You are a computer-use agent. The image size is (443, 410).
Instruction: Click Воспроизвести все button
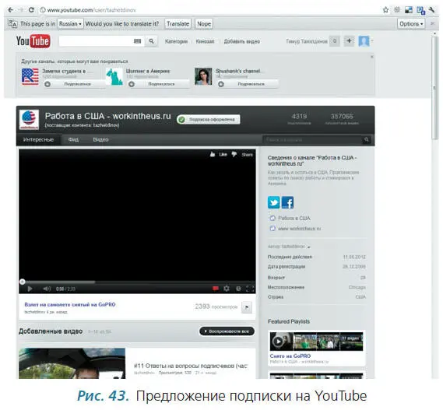click(227, 331)
